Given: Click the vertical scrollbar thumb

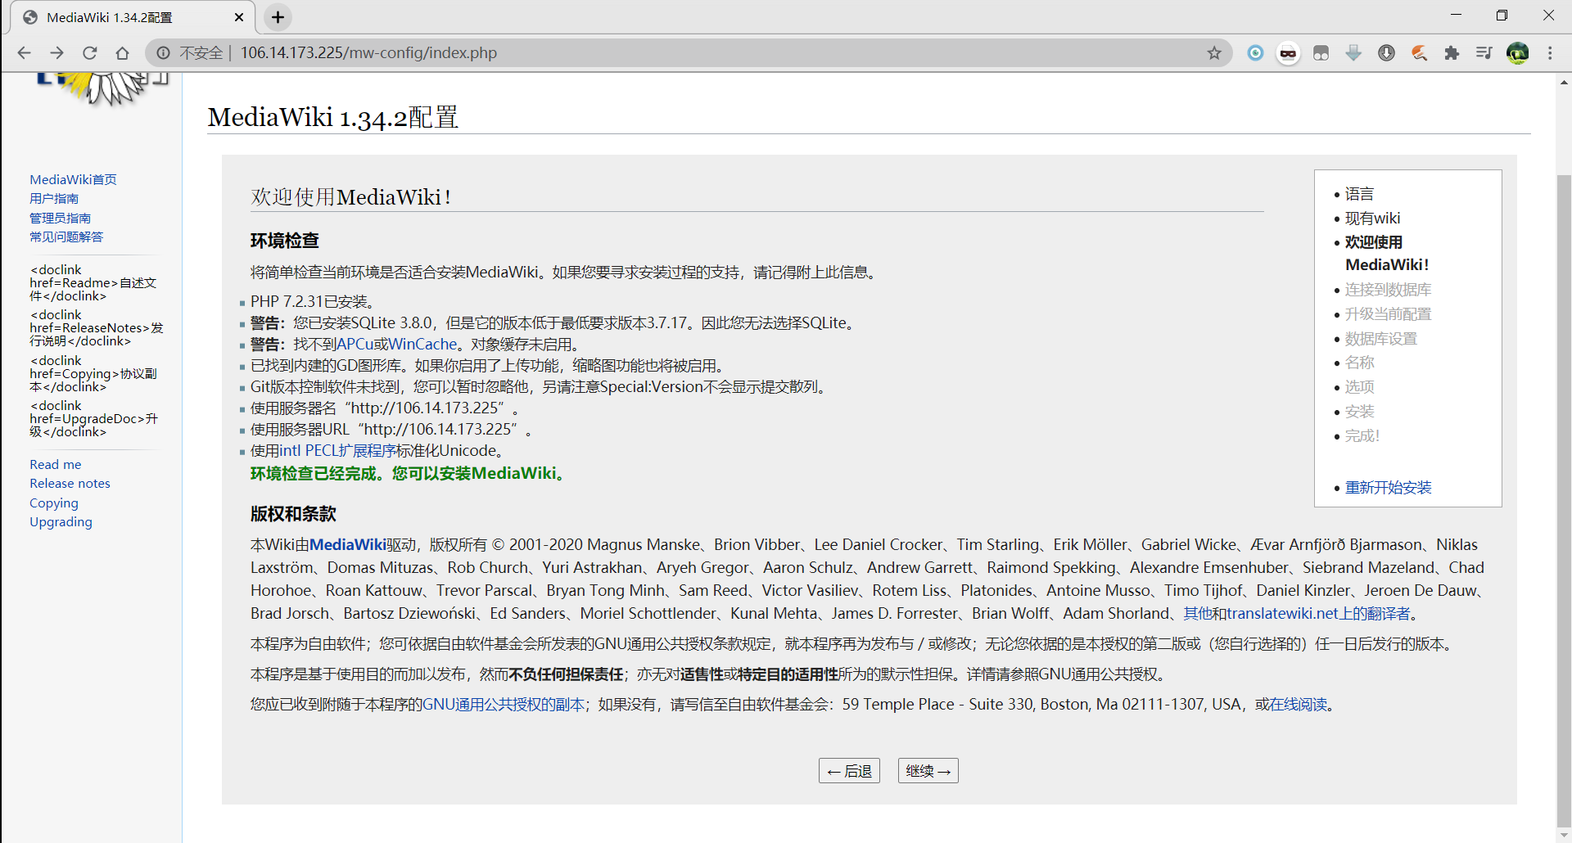Looking at the screenshot, I should (1564, 500).
